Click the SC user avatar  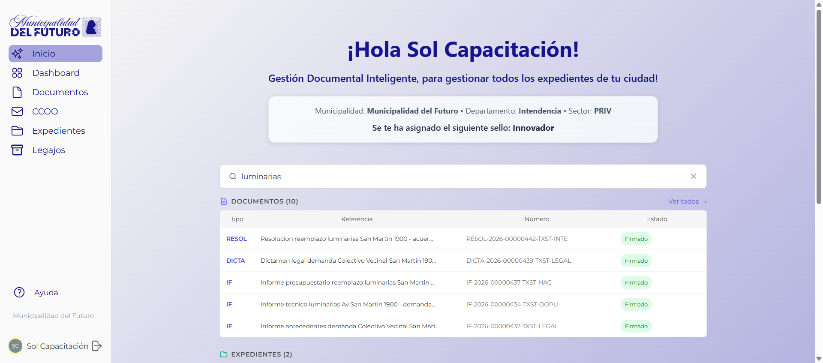[15, 346]
